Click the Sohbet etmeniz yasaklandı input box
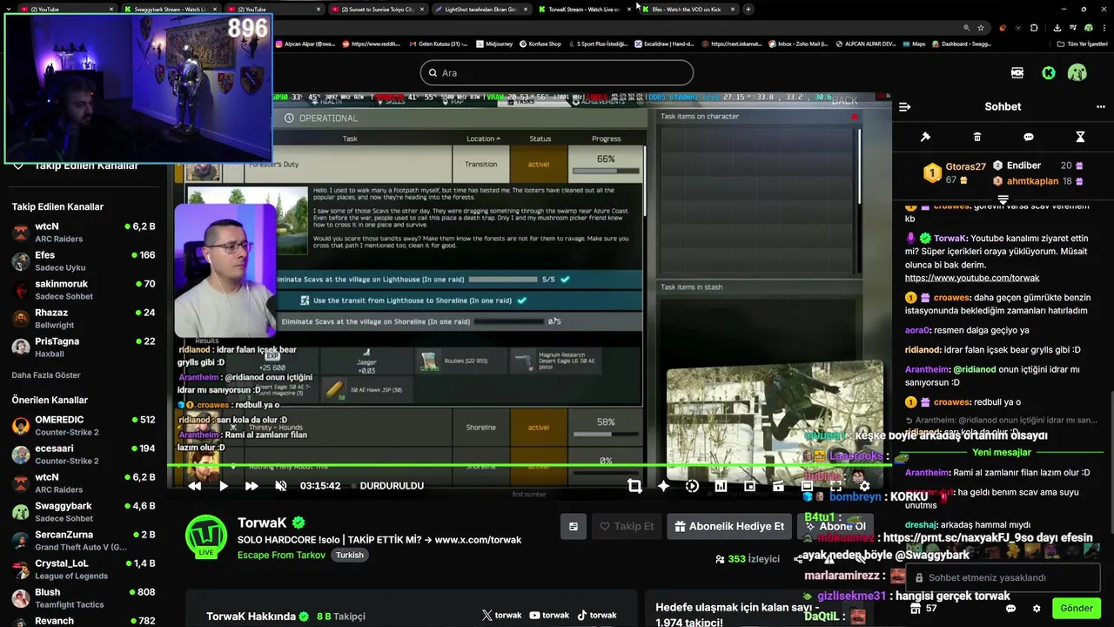 pyautogui.click(x=1003, y=577)
